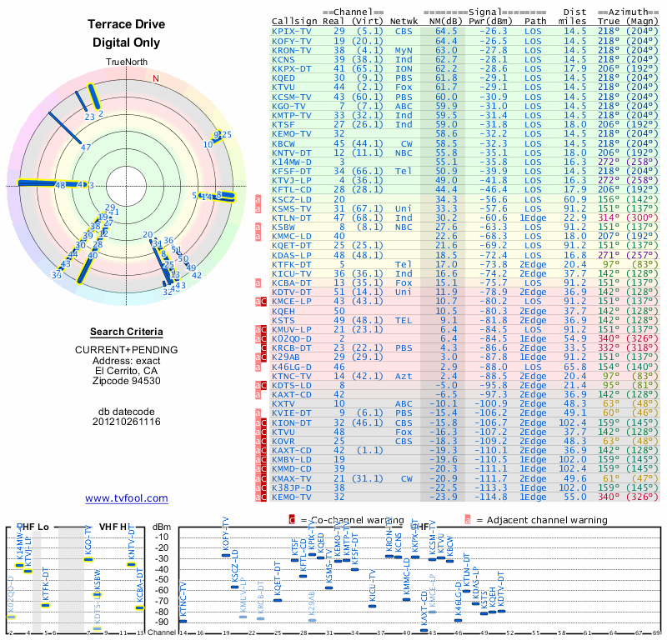Screen dimensions: 667x640
Task: Click KTLN-DT callsign in the table
Action: [292, 217]
